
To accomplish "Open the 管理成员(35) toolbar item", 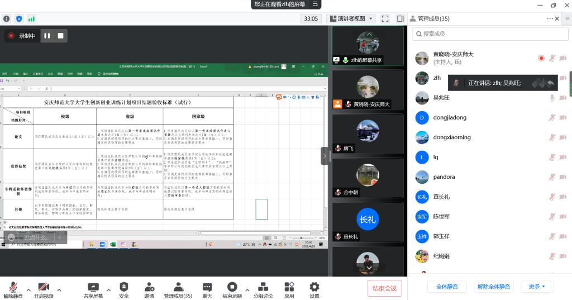I will pos(178,287).
